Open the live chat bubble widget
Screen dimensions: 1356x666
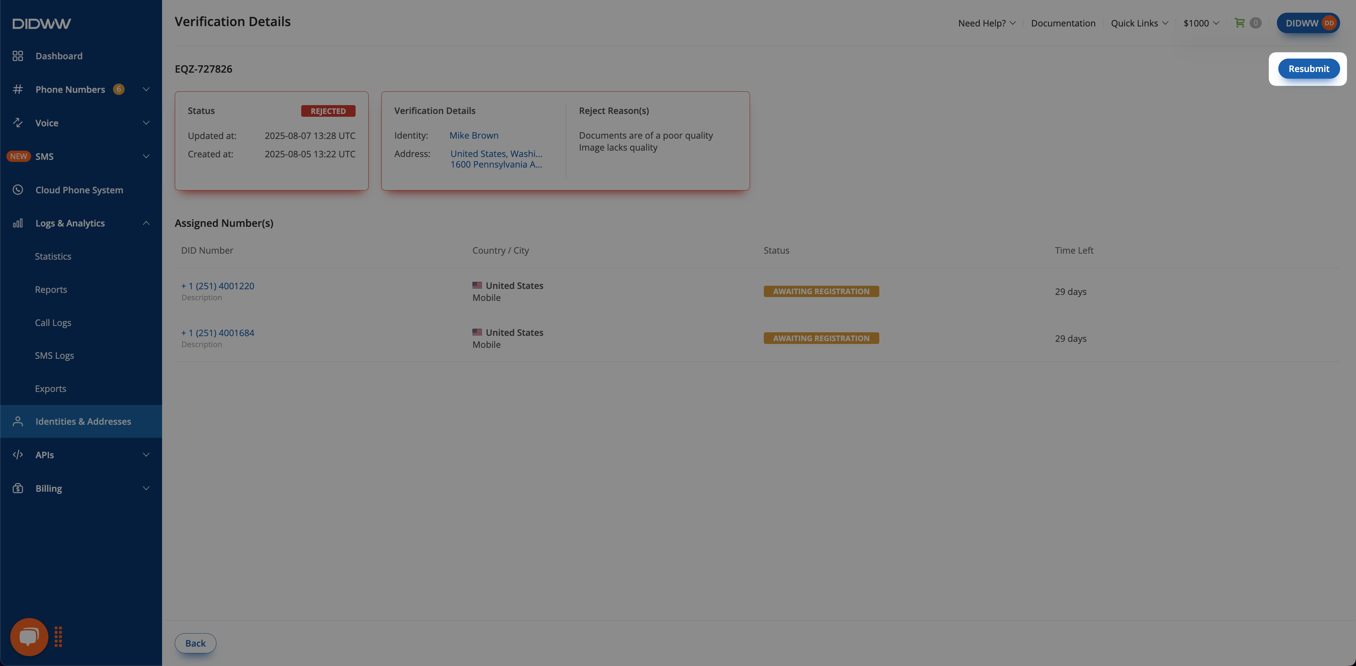pos(29,637)
